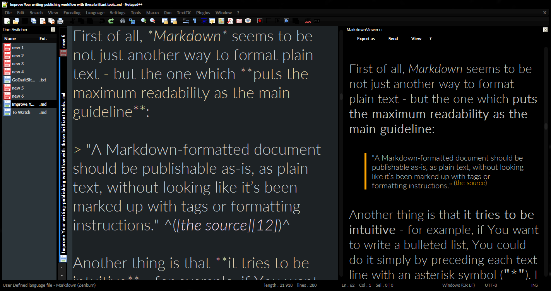This screenshot has width=551, height=291.
Task: Click Send in the MarkdownViewer++ panel
Action: coord(393,38)
